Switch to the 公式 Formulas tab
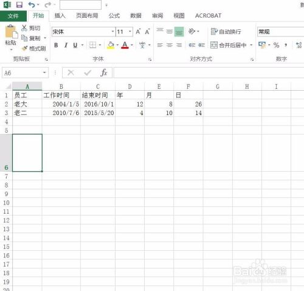Screen dimensions: 304x291 pos(114,16)
